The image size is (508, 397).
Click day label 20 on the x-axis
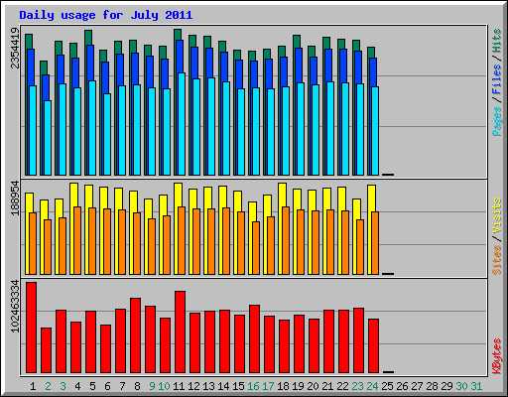pos(313,386)
